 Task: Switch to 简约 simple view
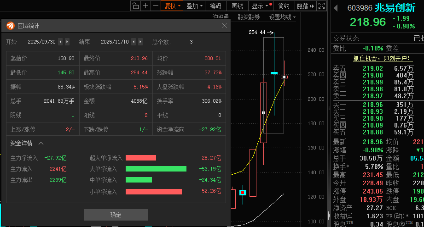pos(284,6)
